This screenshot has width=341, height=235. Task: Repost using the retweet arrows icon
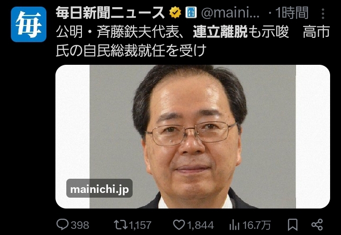pyautogui.click(x=121, y=225)
